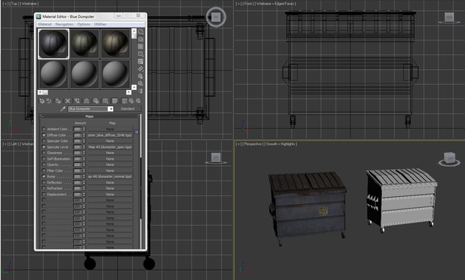Open Material Editor Options icon
The image size is (465, 280).
(141, 76)
